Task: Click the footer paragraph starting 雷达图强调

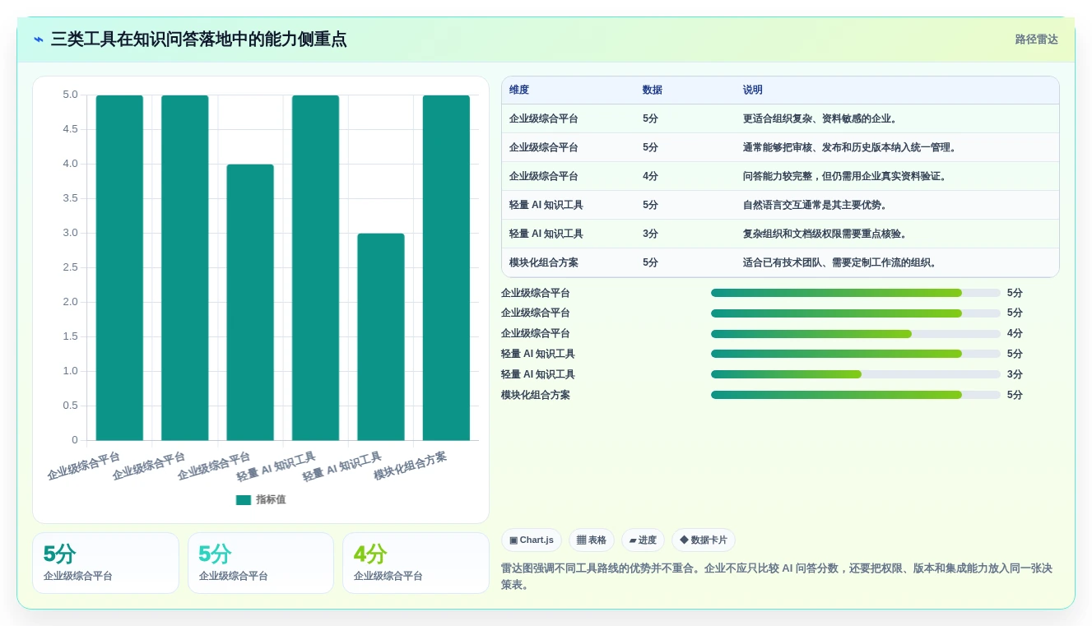Action: [x=777, y=577]
